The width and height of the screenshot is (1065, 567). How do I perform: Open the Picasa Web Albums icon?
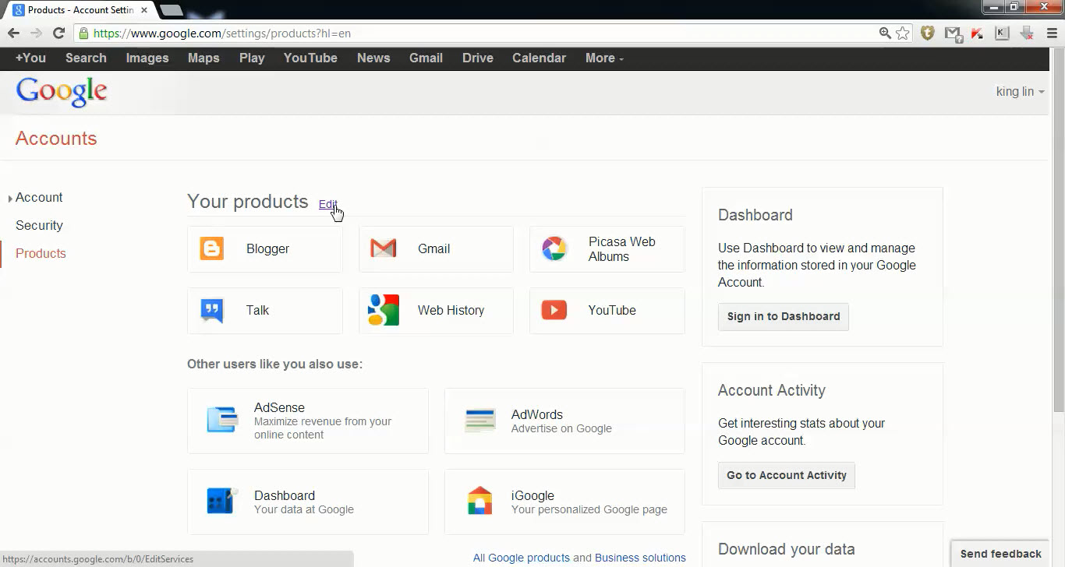554,248
